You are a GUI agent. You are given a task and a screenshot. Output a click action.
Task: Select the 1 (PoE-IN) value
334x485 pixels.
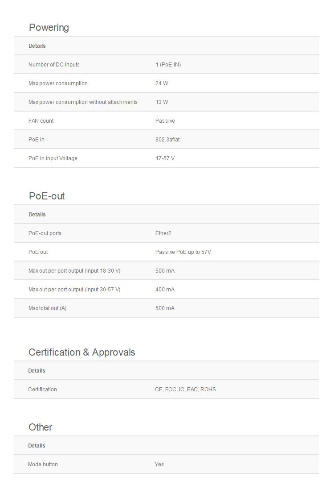pyautogui.click(x=168, y=65)
